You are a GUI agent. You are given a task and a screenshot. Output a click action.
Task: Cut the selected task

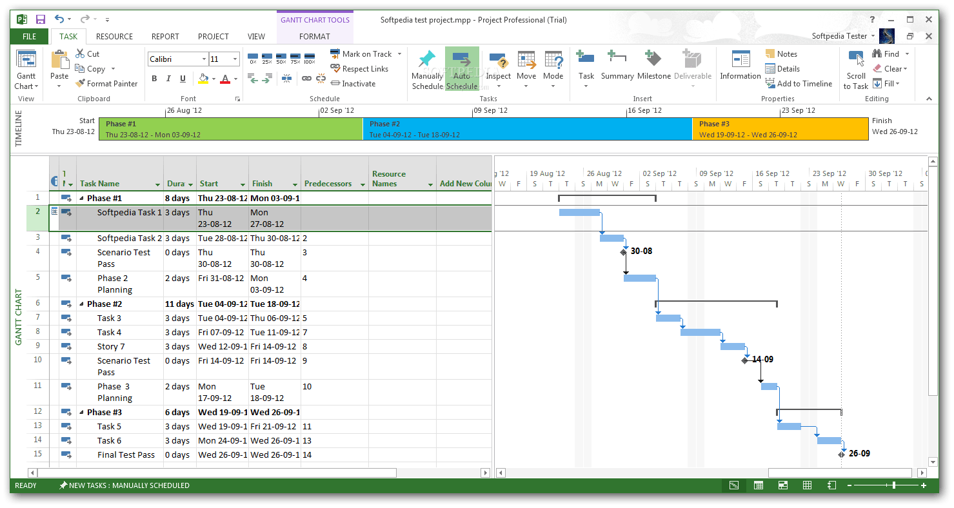pyautogui.click(x=87, y=54)
